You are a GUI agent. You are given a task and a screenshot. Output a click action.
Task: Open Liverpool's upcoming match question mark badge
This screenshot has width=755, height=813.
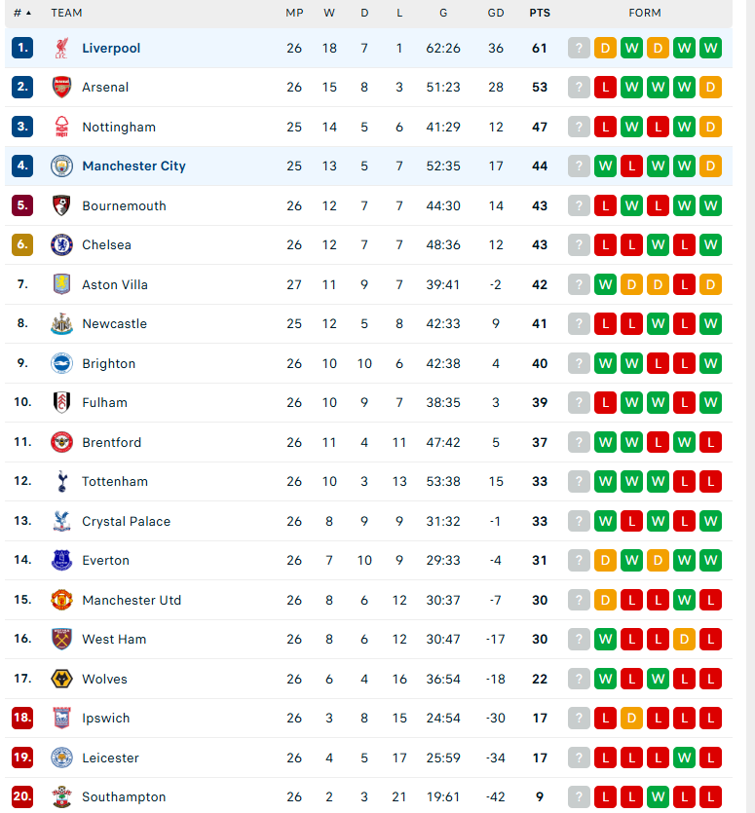click(x=579, y=48)
